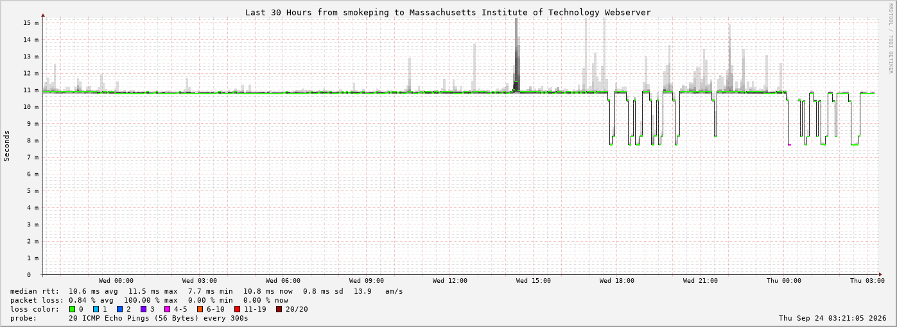Click the green 0 loss color swatch
This screenshot has height=327, width=897.
pyautogui.click(x=73, y=309)
